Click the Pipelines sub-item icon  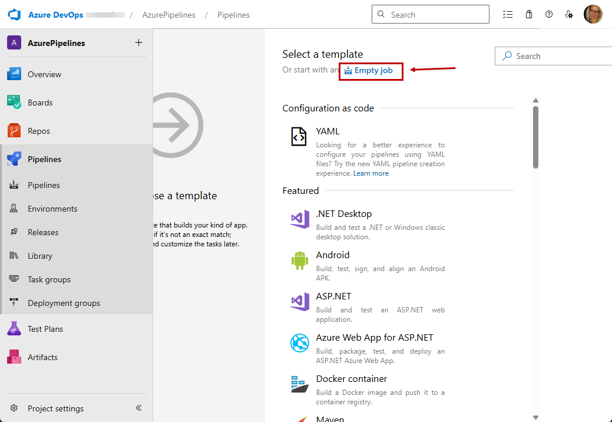(14, 184)
